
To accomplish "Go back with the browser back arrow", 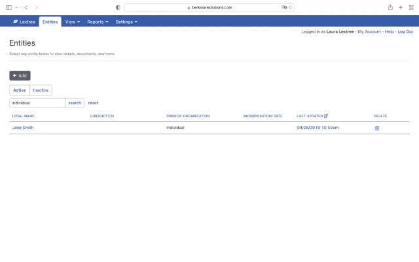I will tap(26, 7).
